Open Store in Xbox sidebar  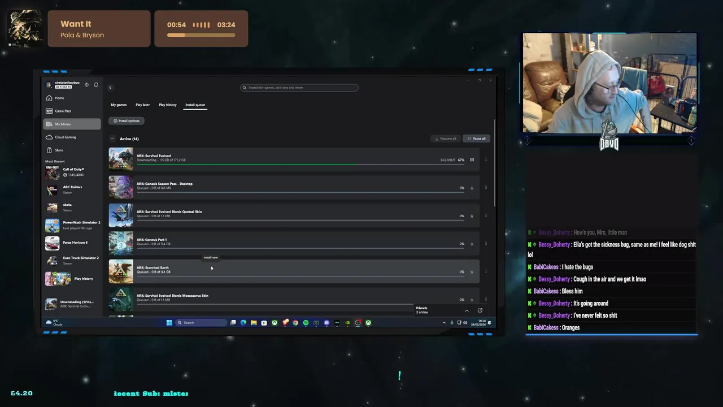tap(72, 150)
